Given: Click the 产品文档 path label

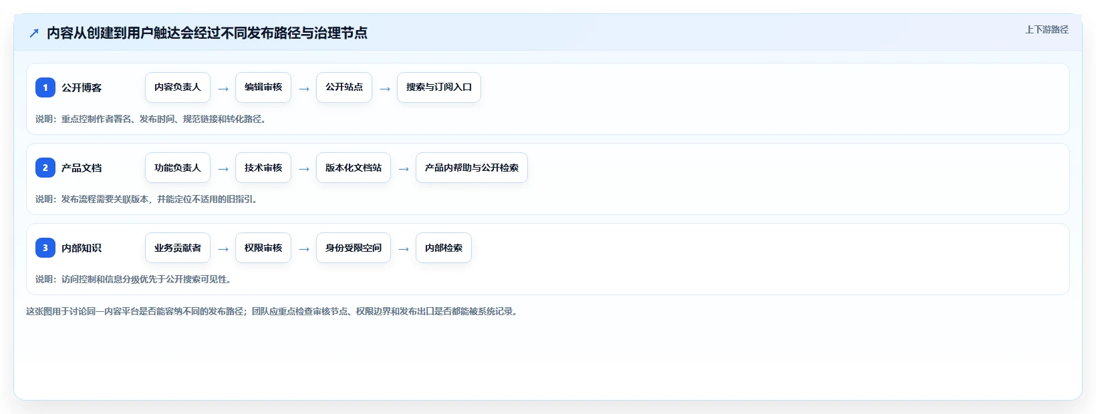Looking at the screenshot, I should click(82, 168).
